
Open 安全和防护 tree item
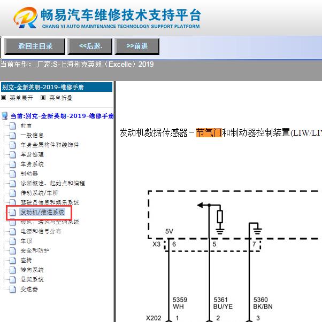35,250
